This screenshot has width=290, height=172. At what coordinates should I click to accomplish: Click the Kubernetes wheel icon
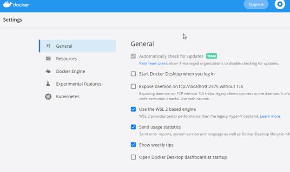pyautogui.click(x=48, y=96)
